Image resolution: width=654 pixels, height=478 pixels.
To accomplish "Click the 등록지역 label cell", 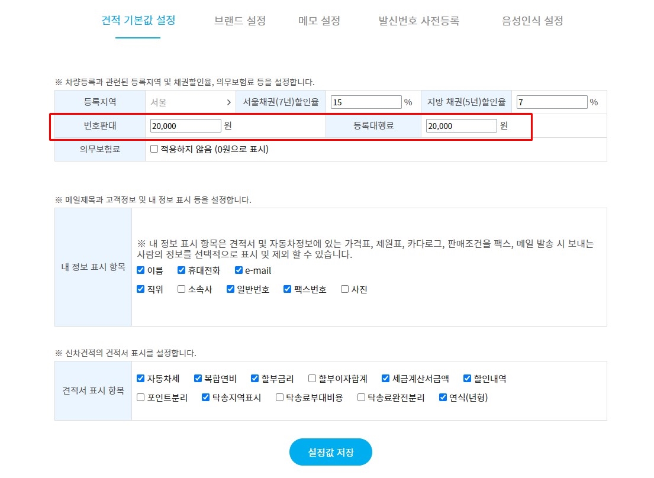I will coord(100,102).
